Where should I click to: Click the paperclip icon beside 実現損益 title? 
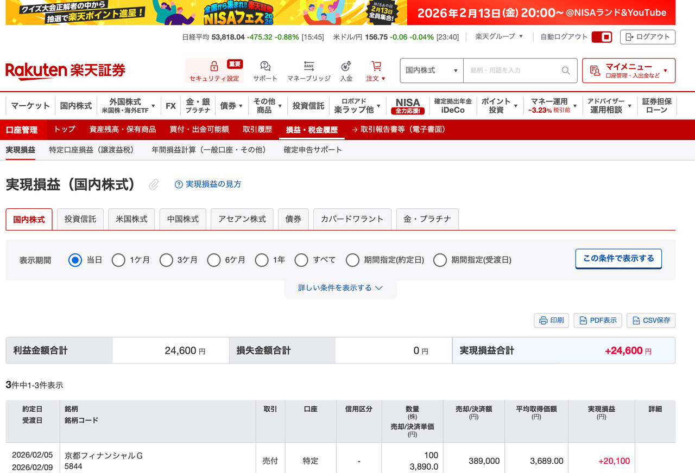[154, 185]
